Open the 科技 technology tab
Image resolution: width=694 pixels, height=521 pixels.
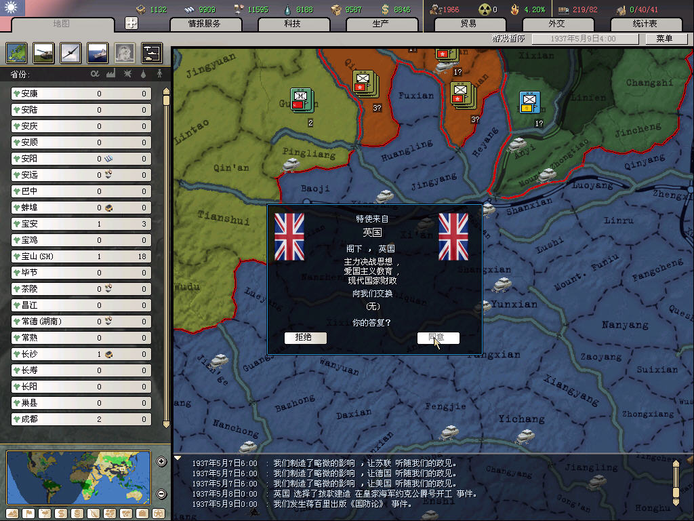pyautogui.click(x=293, y=24)
